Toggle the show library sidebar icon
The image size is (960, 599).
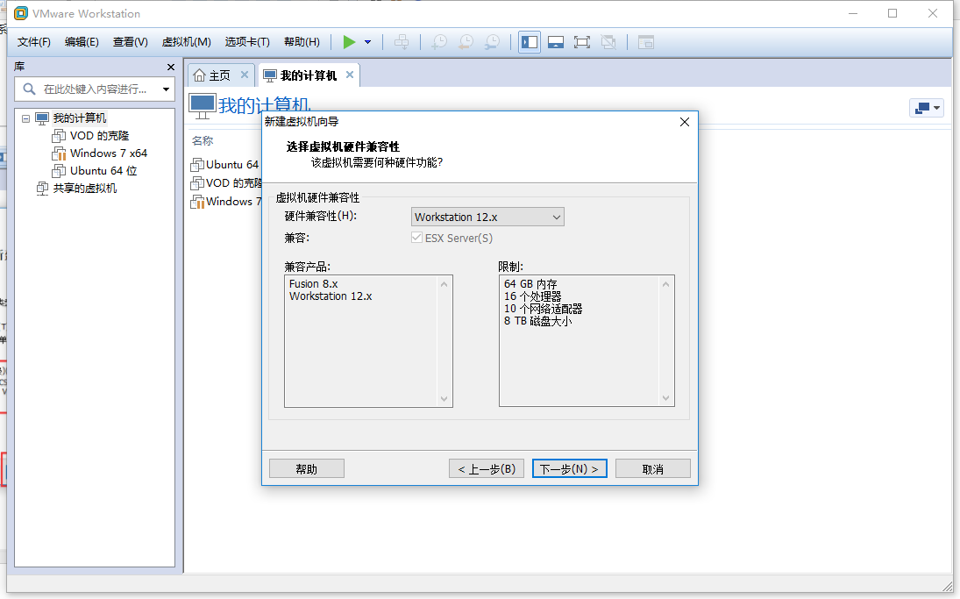coord(530,42)
